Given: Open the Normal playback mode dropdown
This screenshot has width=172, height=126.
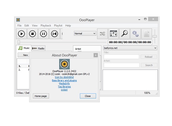Looking at the screenshot, I should point(85,33).
